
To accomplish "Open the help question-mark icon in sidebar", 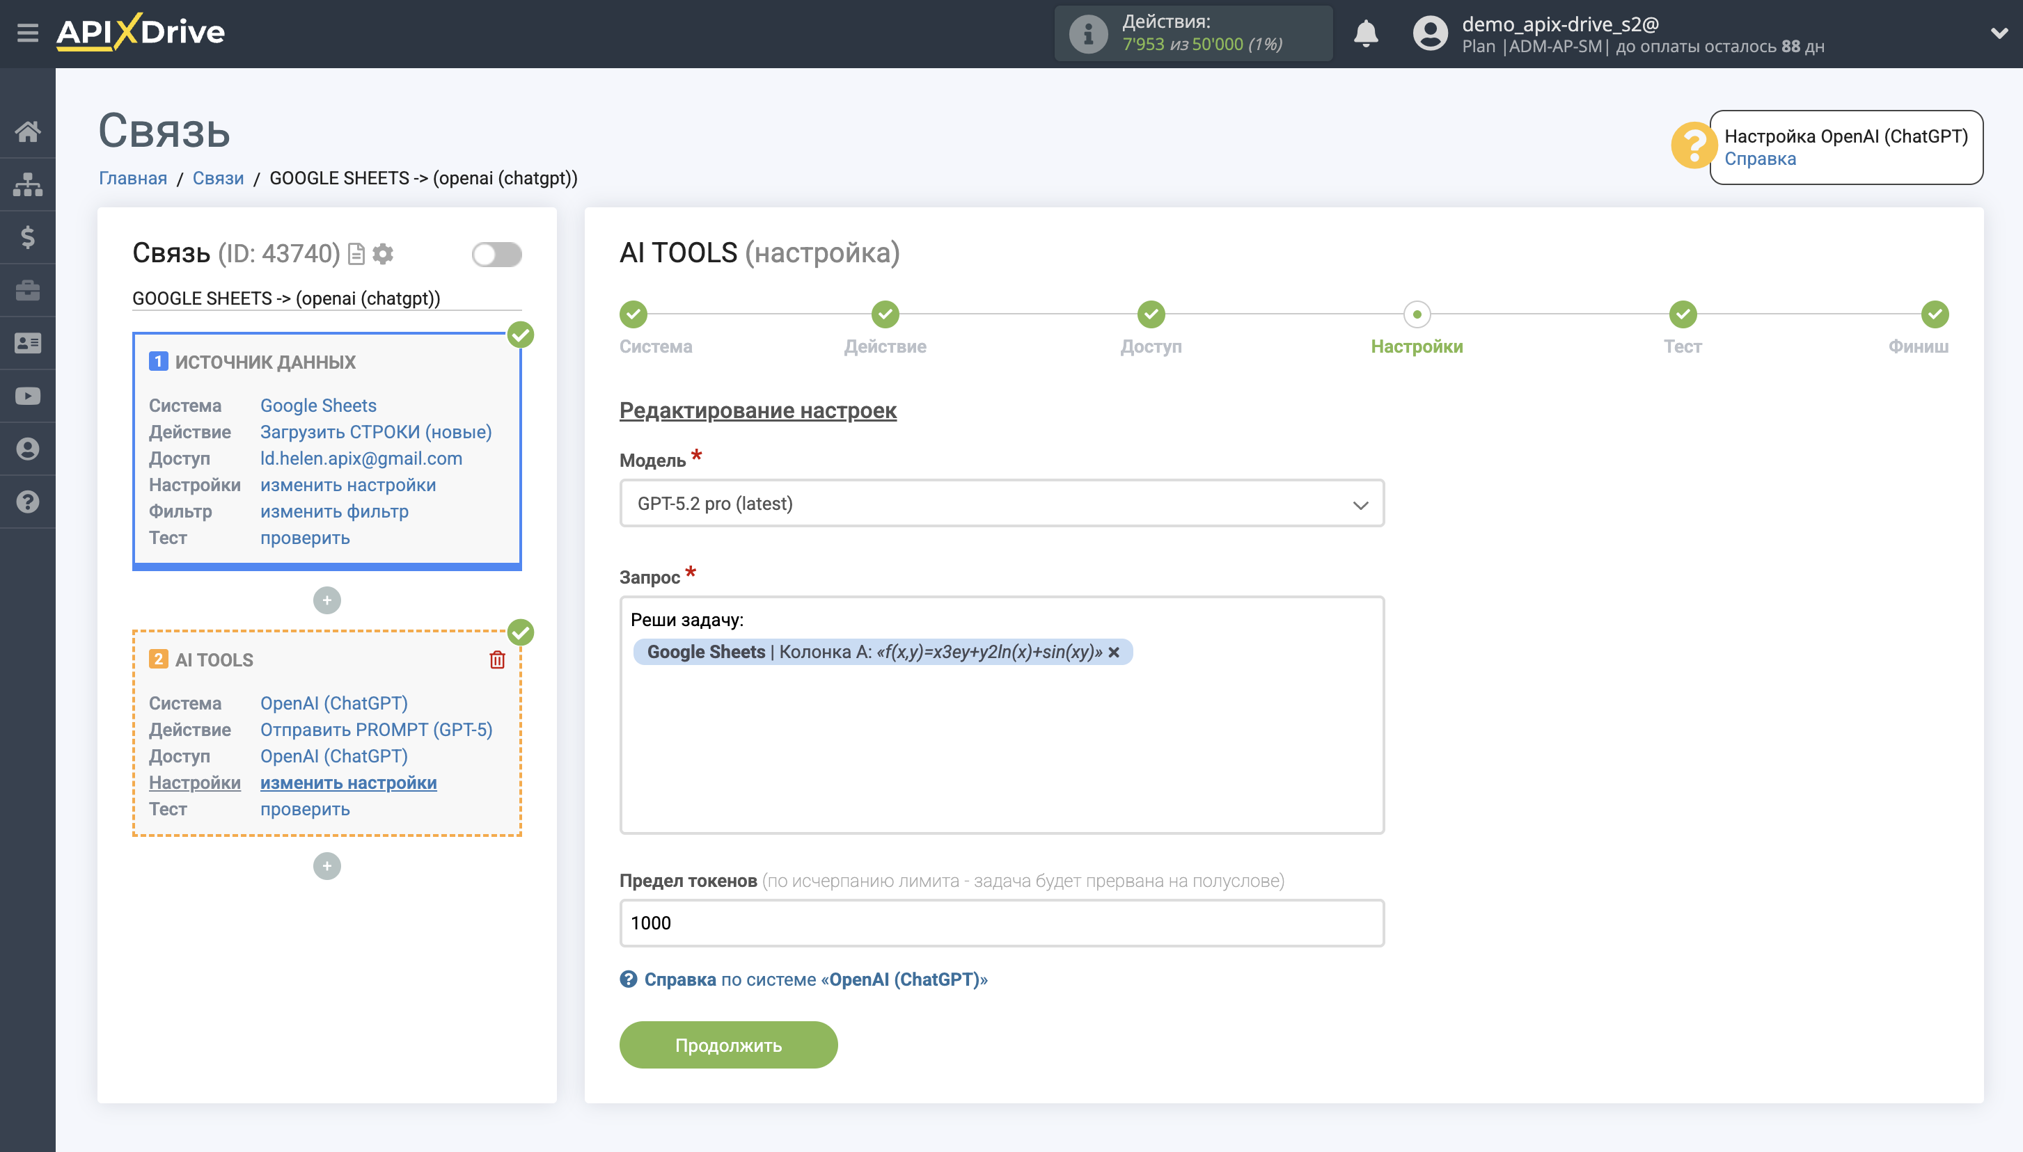I will coord(28,502).
